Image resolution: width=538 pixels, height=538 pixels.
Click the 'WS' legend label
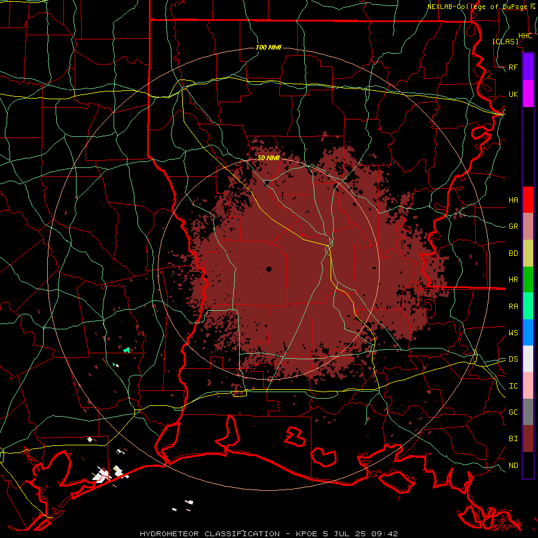[x=513, y=333]
